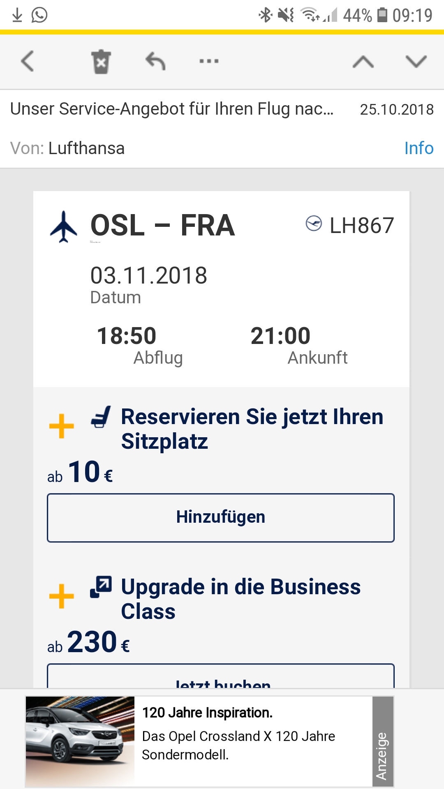Tap the WhatsApp notification icon in status bar
The image size is (444, 789).
click(39, 15)
